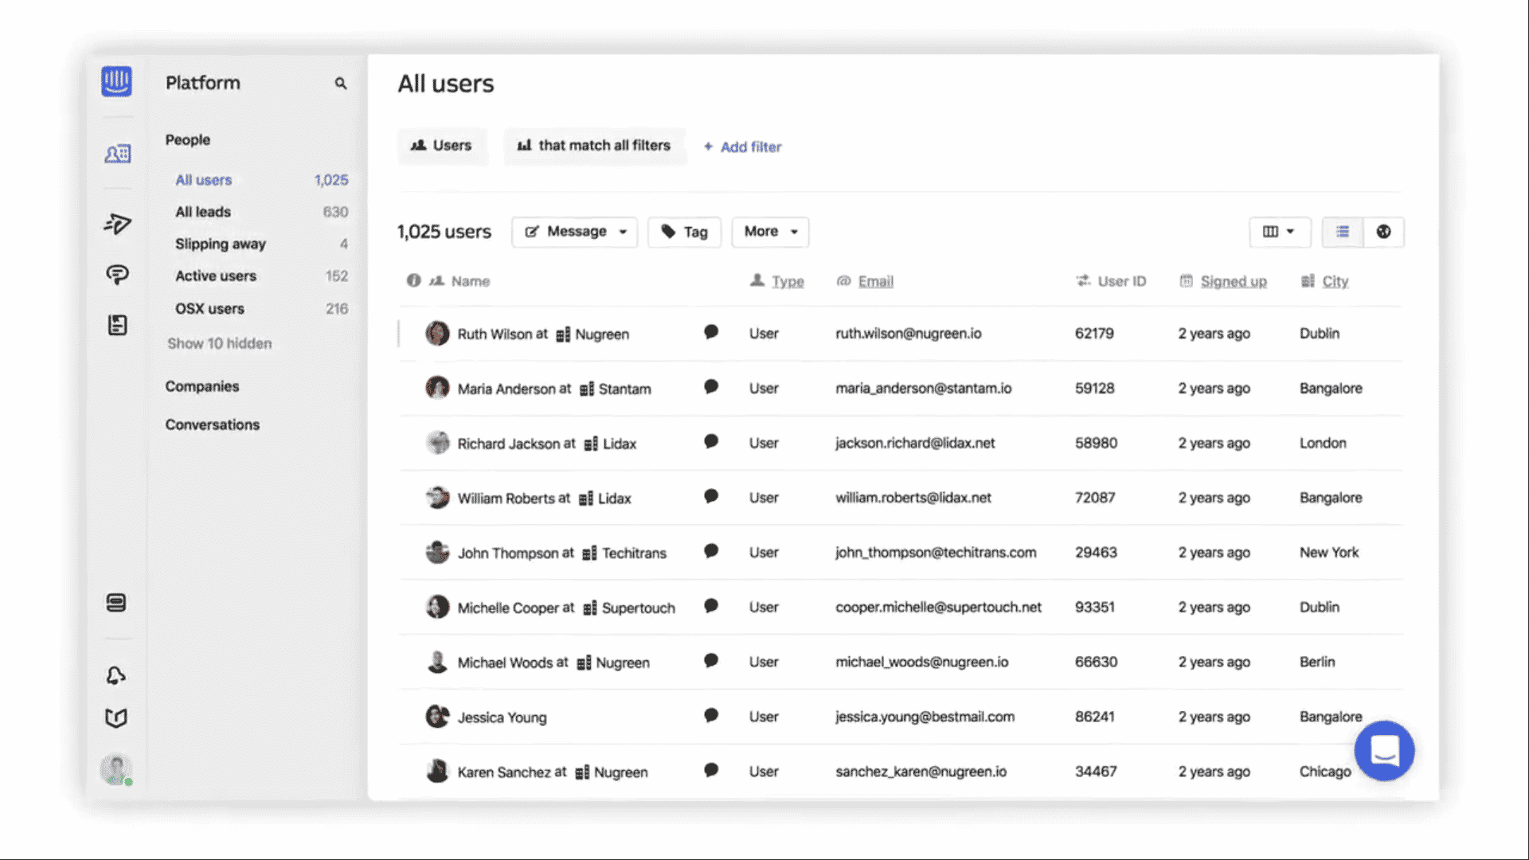
Task: Click the Tag button
Action: [x=684, y=232]
